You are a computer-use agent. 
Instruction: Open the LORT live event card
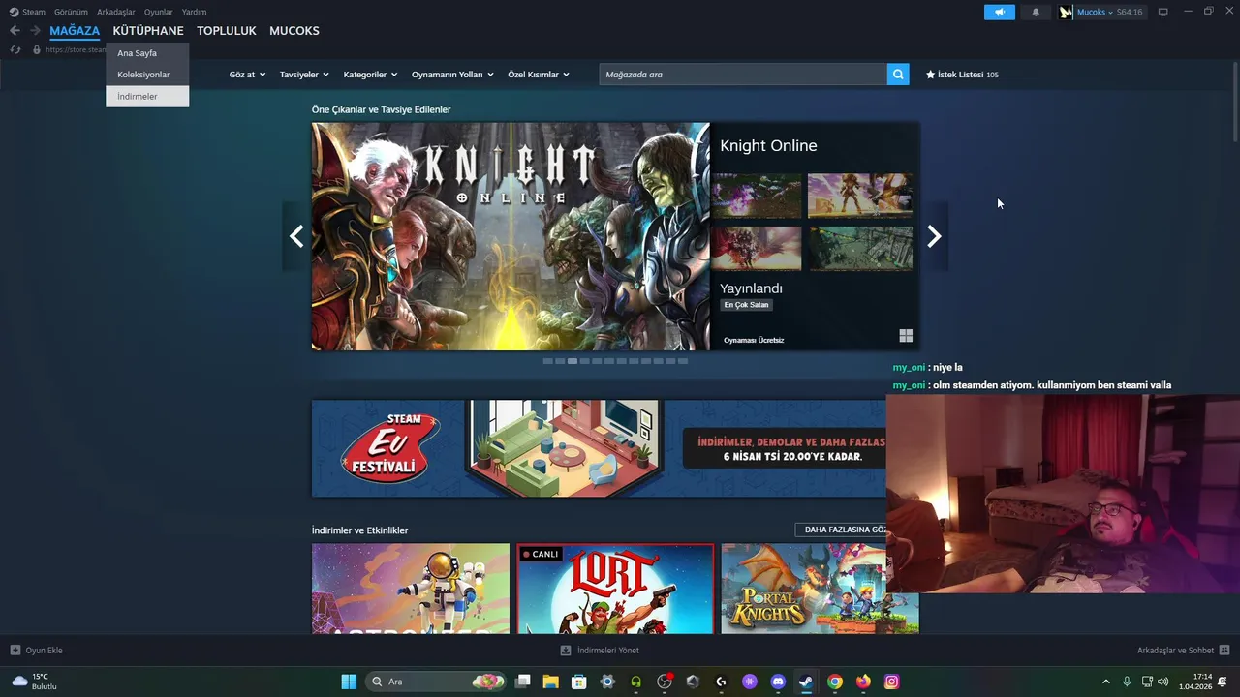click(615, 589)
